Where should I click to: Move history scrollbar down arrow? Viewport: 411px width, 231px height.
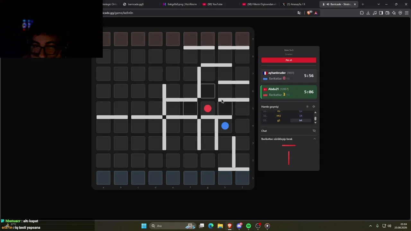point(315,123)
